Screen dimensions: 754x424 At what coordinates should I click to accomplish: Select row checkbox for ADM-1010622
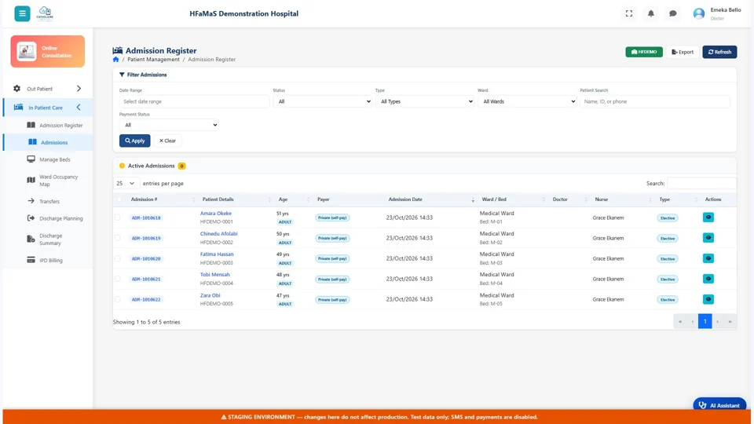coord(118,299)
